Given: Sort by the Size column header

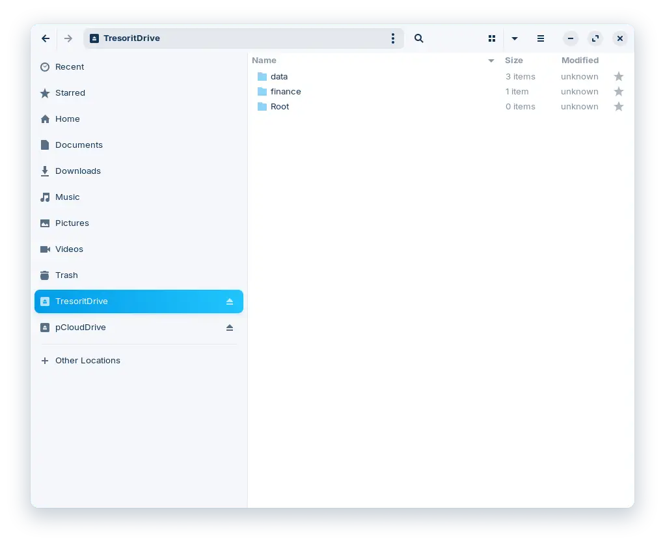Looking at the screenshot, I should tap(513, 61).
